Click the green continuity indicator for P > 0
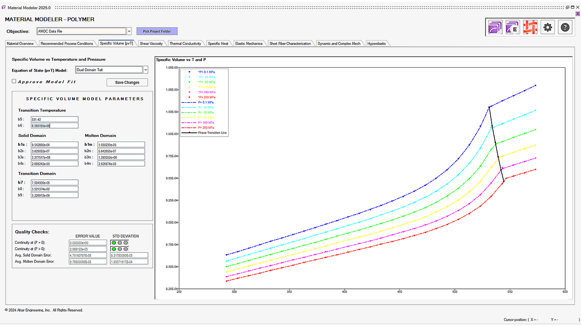 click(114, 249)
